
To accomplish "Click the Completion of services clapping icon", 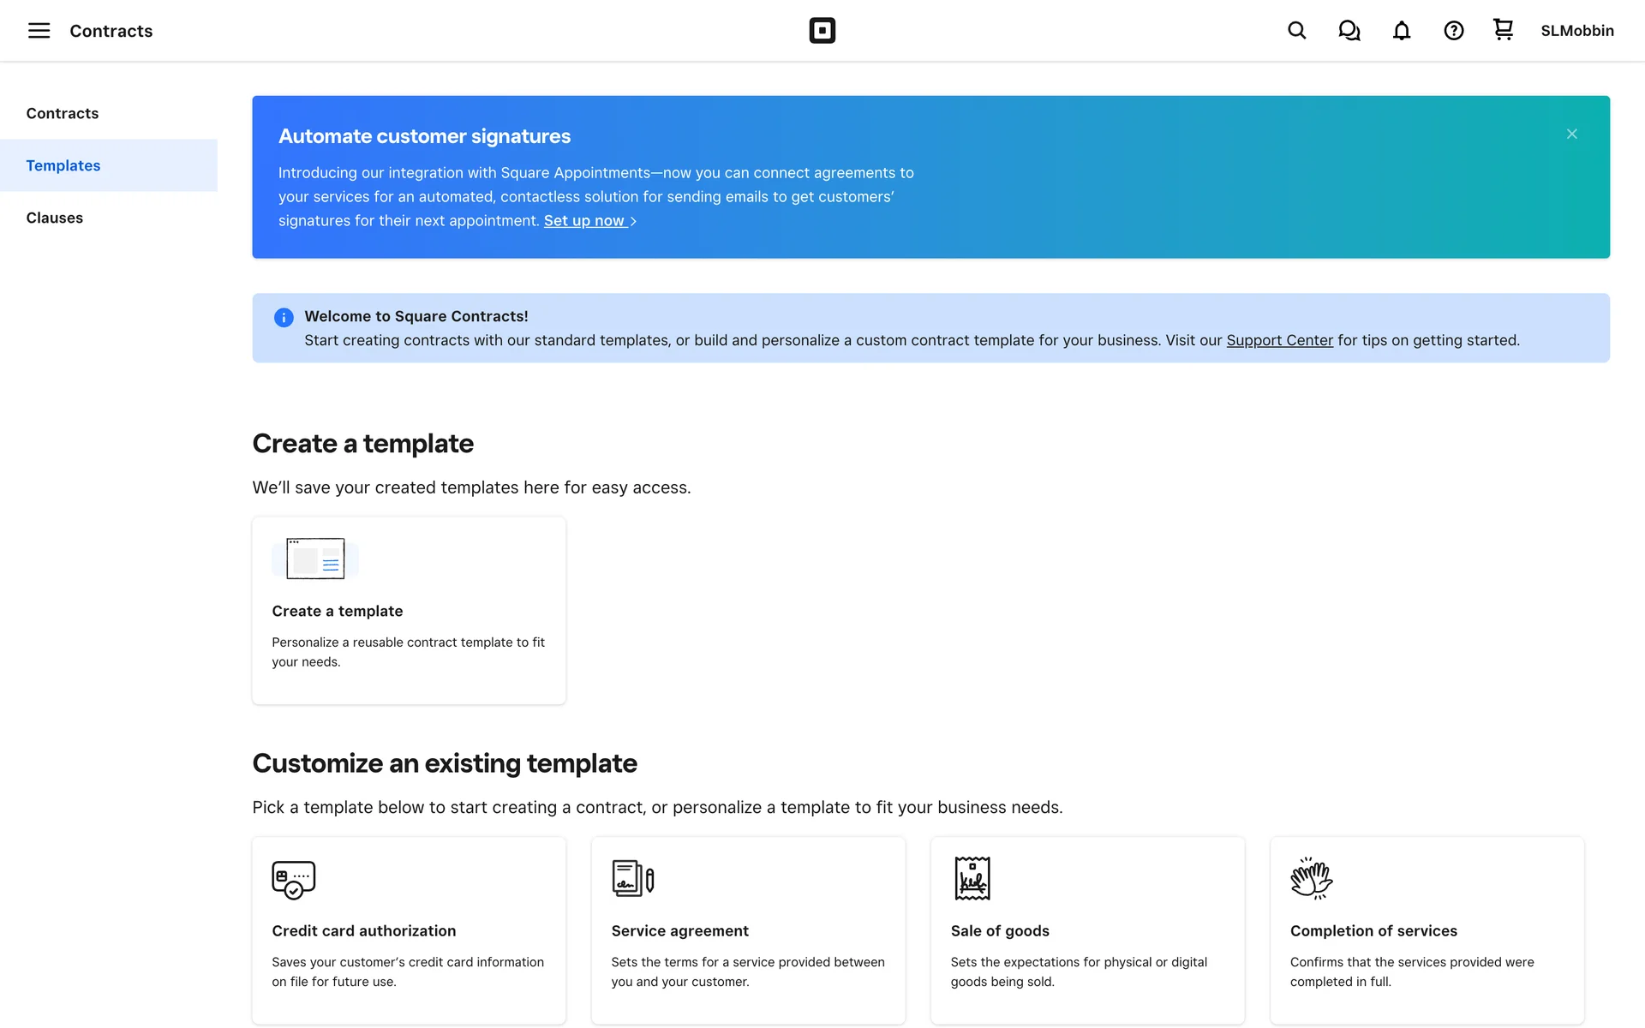I will [x=1311, y=878].
